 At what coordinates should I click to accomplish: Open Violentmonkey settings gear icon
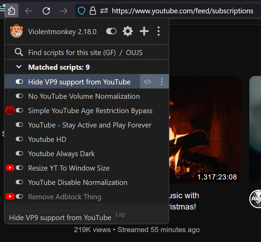tap(128, 31)
